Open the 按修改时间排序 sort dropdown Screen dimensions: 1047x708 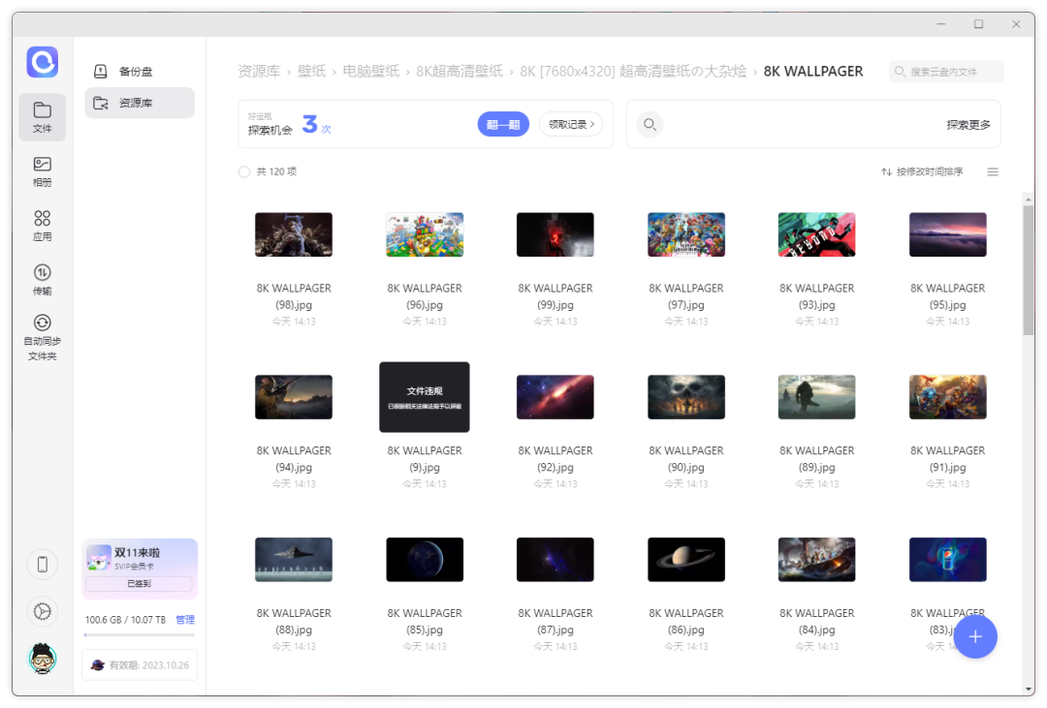[922, 171]
